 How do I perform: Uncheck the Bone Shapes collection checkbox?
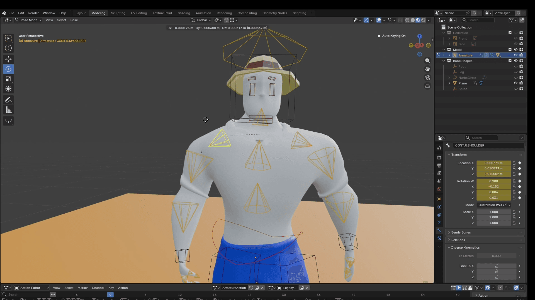[510, 61]
